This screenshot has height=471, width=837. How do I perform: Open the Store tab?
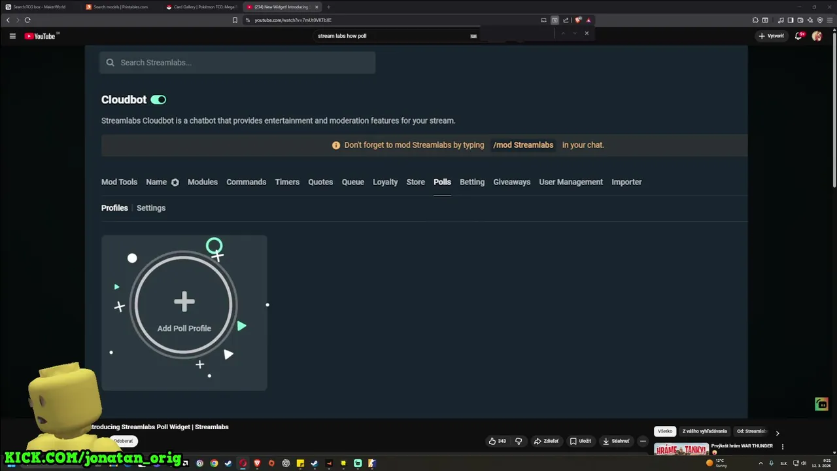point(416,182)
